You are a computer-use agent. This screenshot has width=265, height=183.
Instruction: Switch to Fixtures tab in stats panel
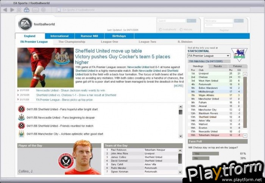237,66
